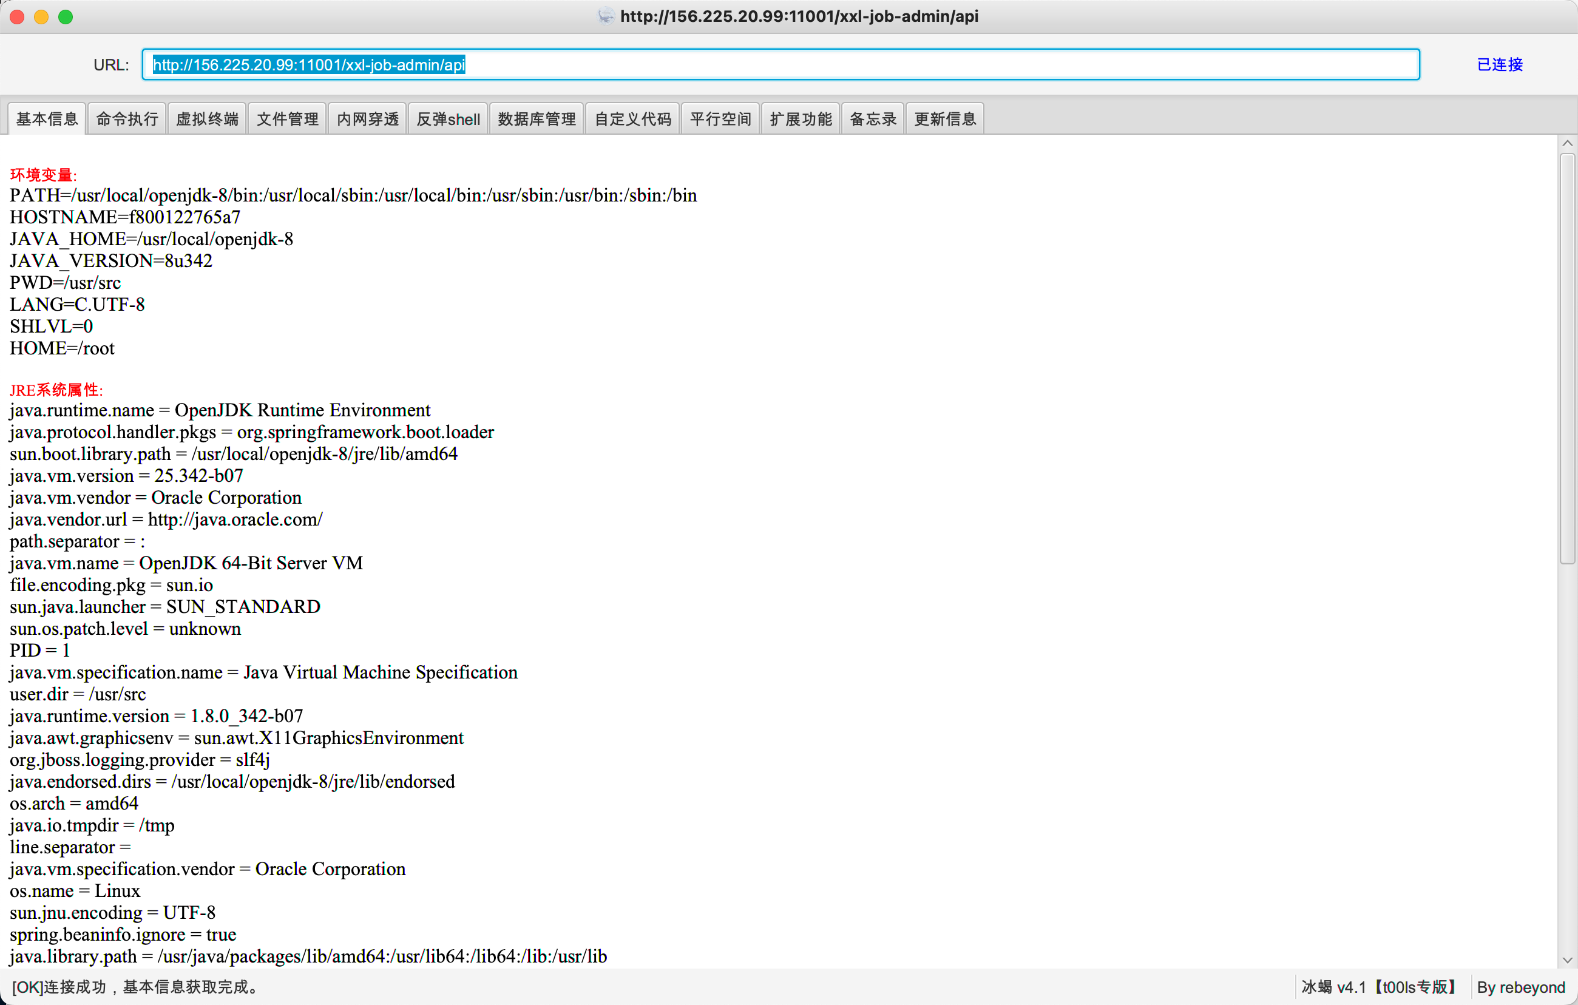Open the 文件管理 tab
This screenshot has height=1005, width=1578.
[x=287, y=118]
